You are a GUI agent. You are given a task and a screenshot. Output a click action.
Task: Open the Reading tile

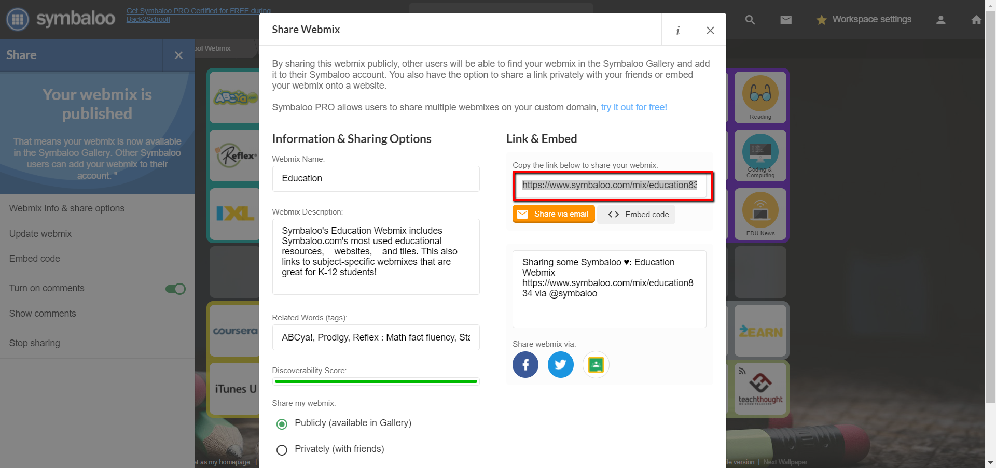[760, 97]
